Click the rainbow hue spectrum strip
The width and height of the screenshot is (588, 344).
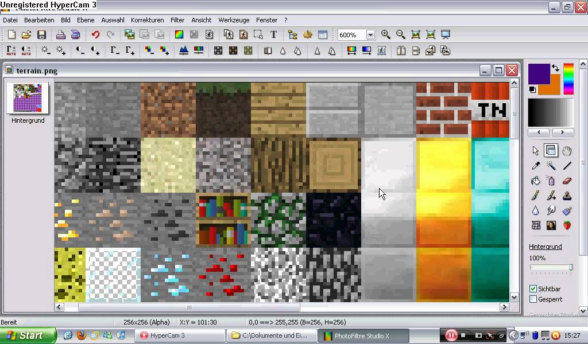[568, 79]
